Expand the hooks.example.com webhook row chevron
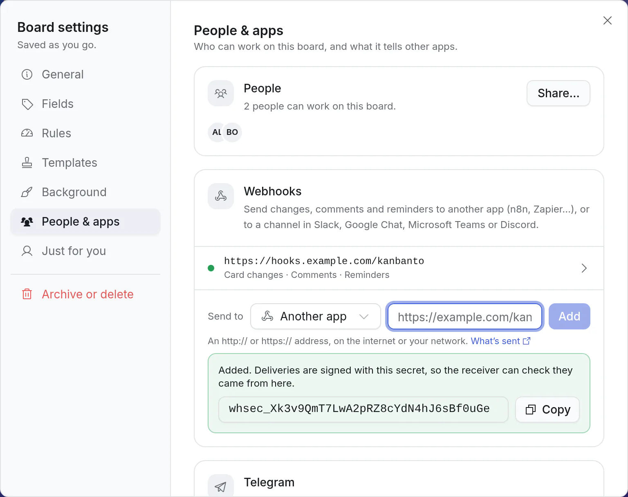This screenshot has height=497, width=628. pos(584,268)
